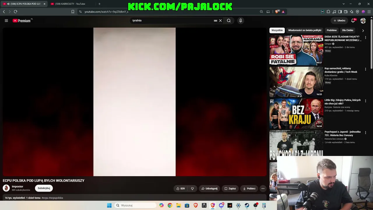This screenshot has height=210, width=373.
Task: Open Brave Shields lion icon
Action: click(277, 12)
